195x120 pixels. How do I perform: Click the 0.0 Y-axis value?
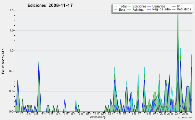[x=11, y=112]
